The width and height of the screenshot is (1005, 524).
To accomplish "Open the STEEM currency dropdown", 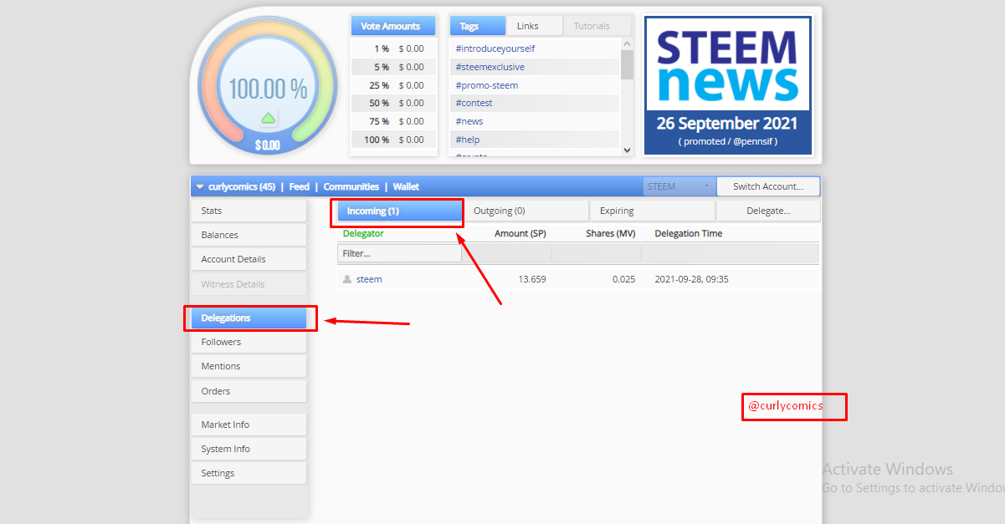I will click(678, 186).
